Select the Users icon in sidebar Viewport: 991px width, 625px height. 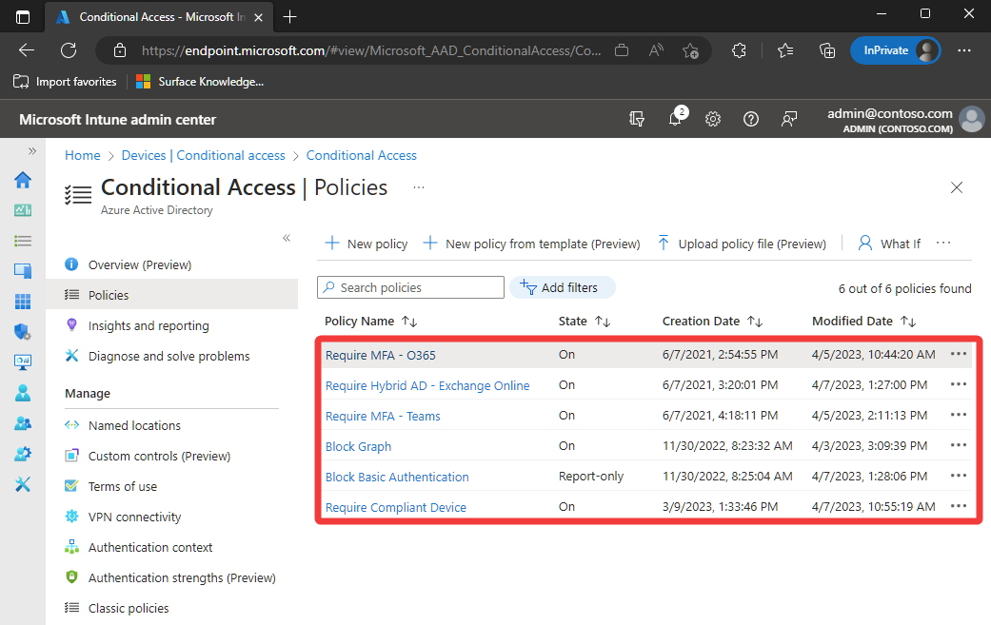(23, 392)
